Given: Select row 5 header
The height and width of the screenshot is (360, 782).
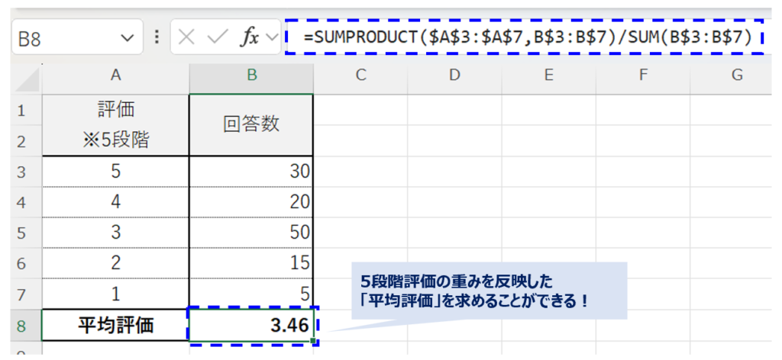Looking at the screenshot, I should (26, 233).
